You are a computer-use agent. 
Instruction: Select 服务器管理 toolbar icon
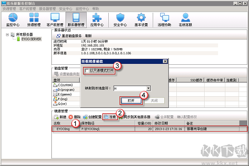coord(76,20)
